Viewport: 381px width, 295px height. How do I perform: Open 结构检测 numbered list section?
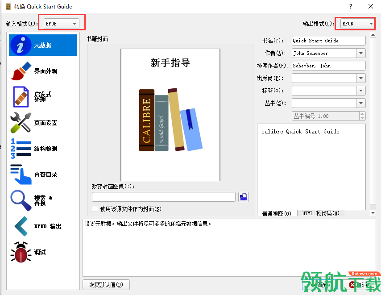point(21,149)
